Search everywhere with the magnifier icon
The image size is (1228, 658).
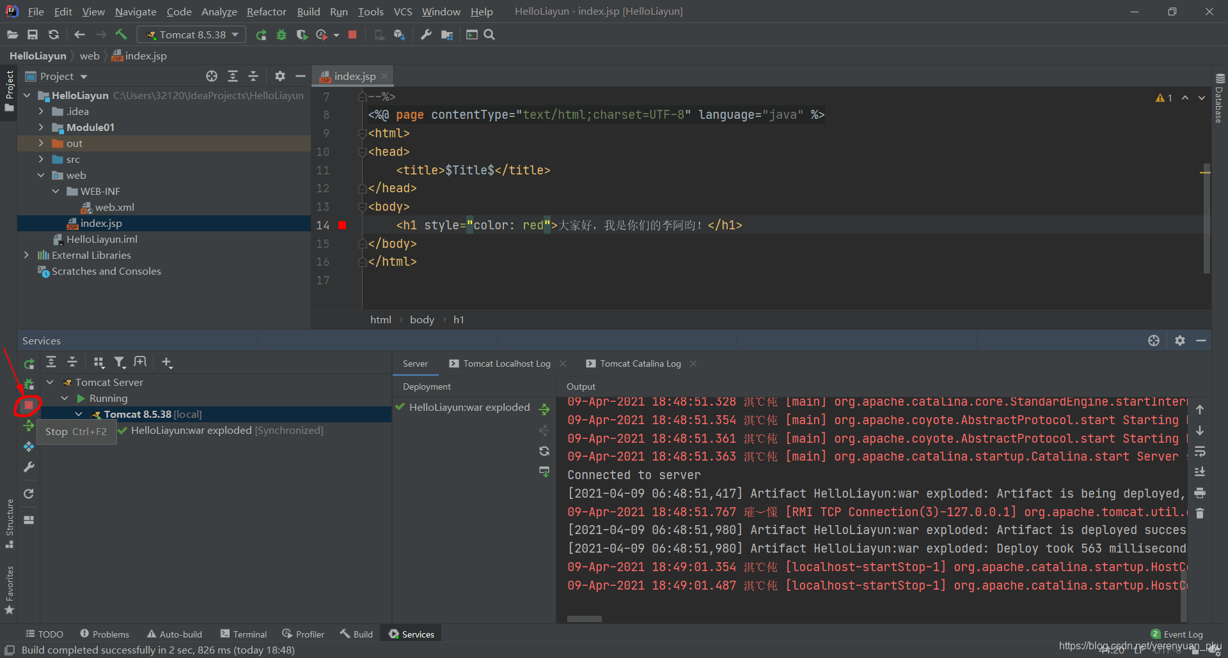point(489,34)
